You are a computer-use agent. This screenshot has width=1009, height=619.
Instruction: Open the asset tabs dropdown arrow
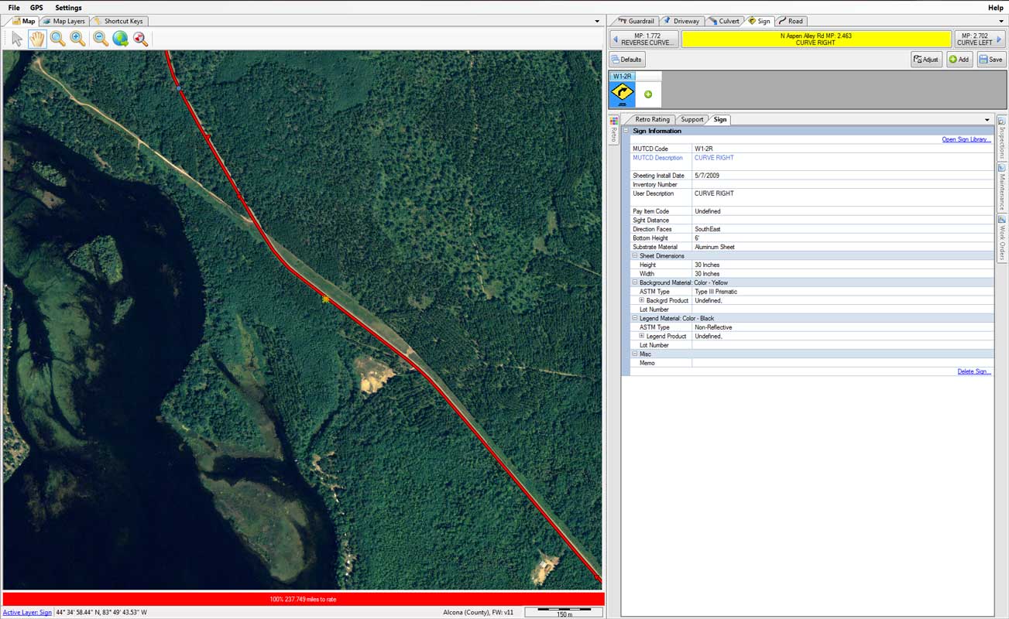(1000, 22)
